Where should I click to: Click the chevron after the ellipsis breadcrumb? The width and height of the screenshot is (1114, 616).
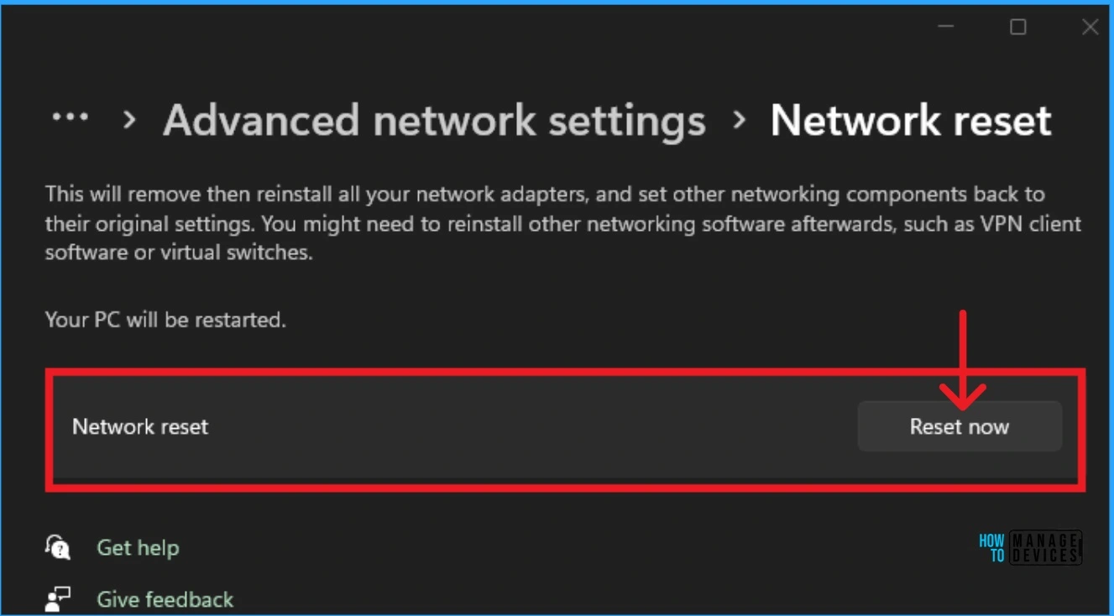128,120
